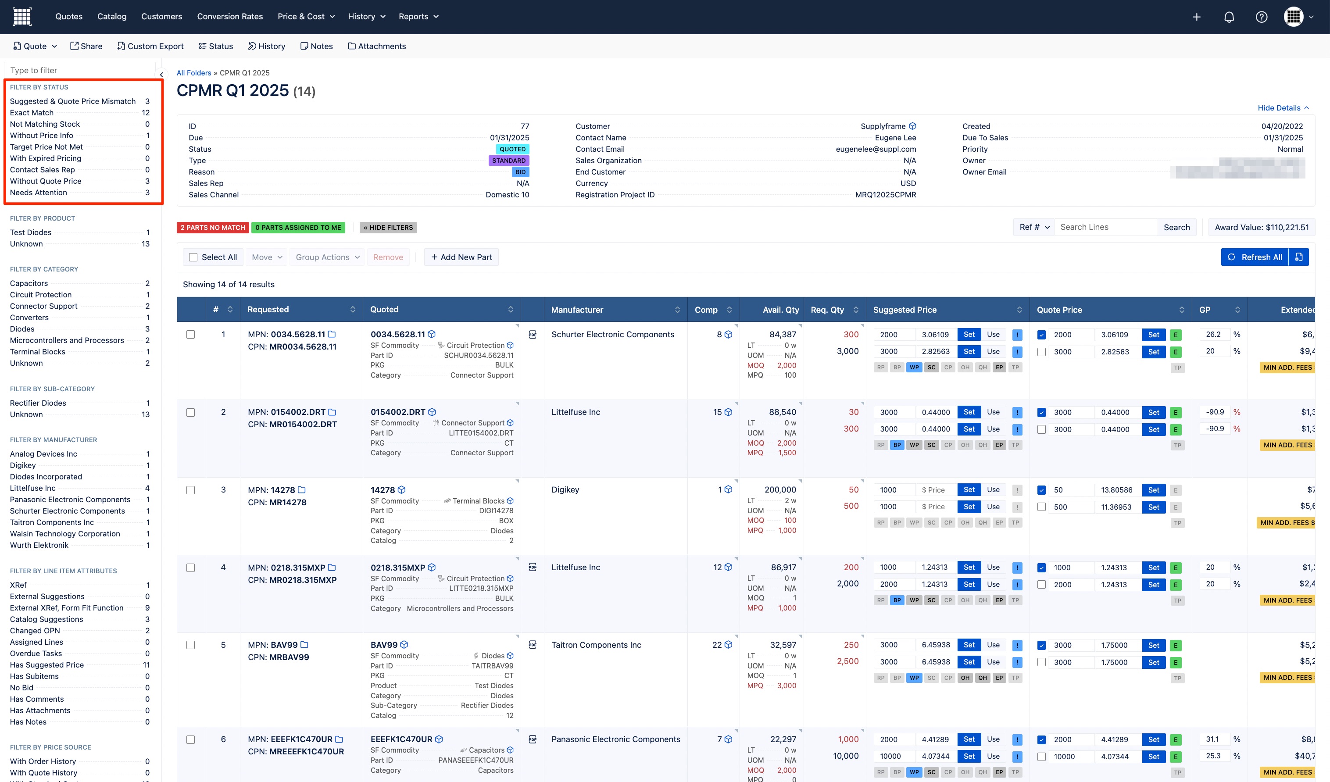Open PDF datasheet icon for Panasonic row
The height and width of the screenshot is (782, 1330).
pos(533,739)
